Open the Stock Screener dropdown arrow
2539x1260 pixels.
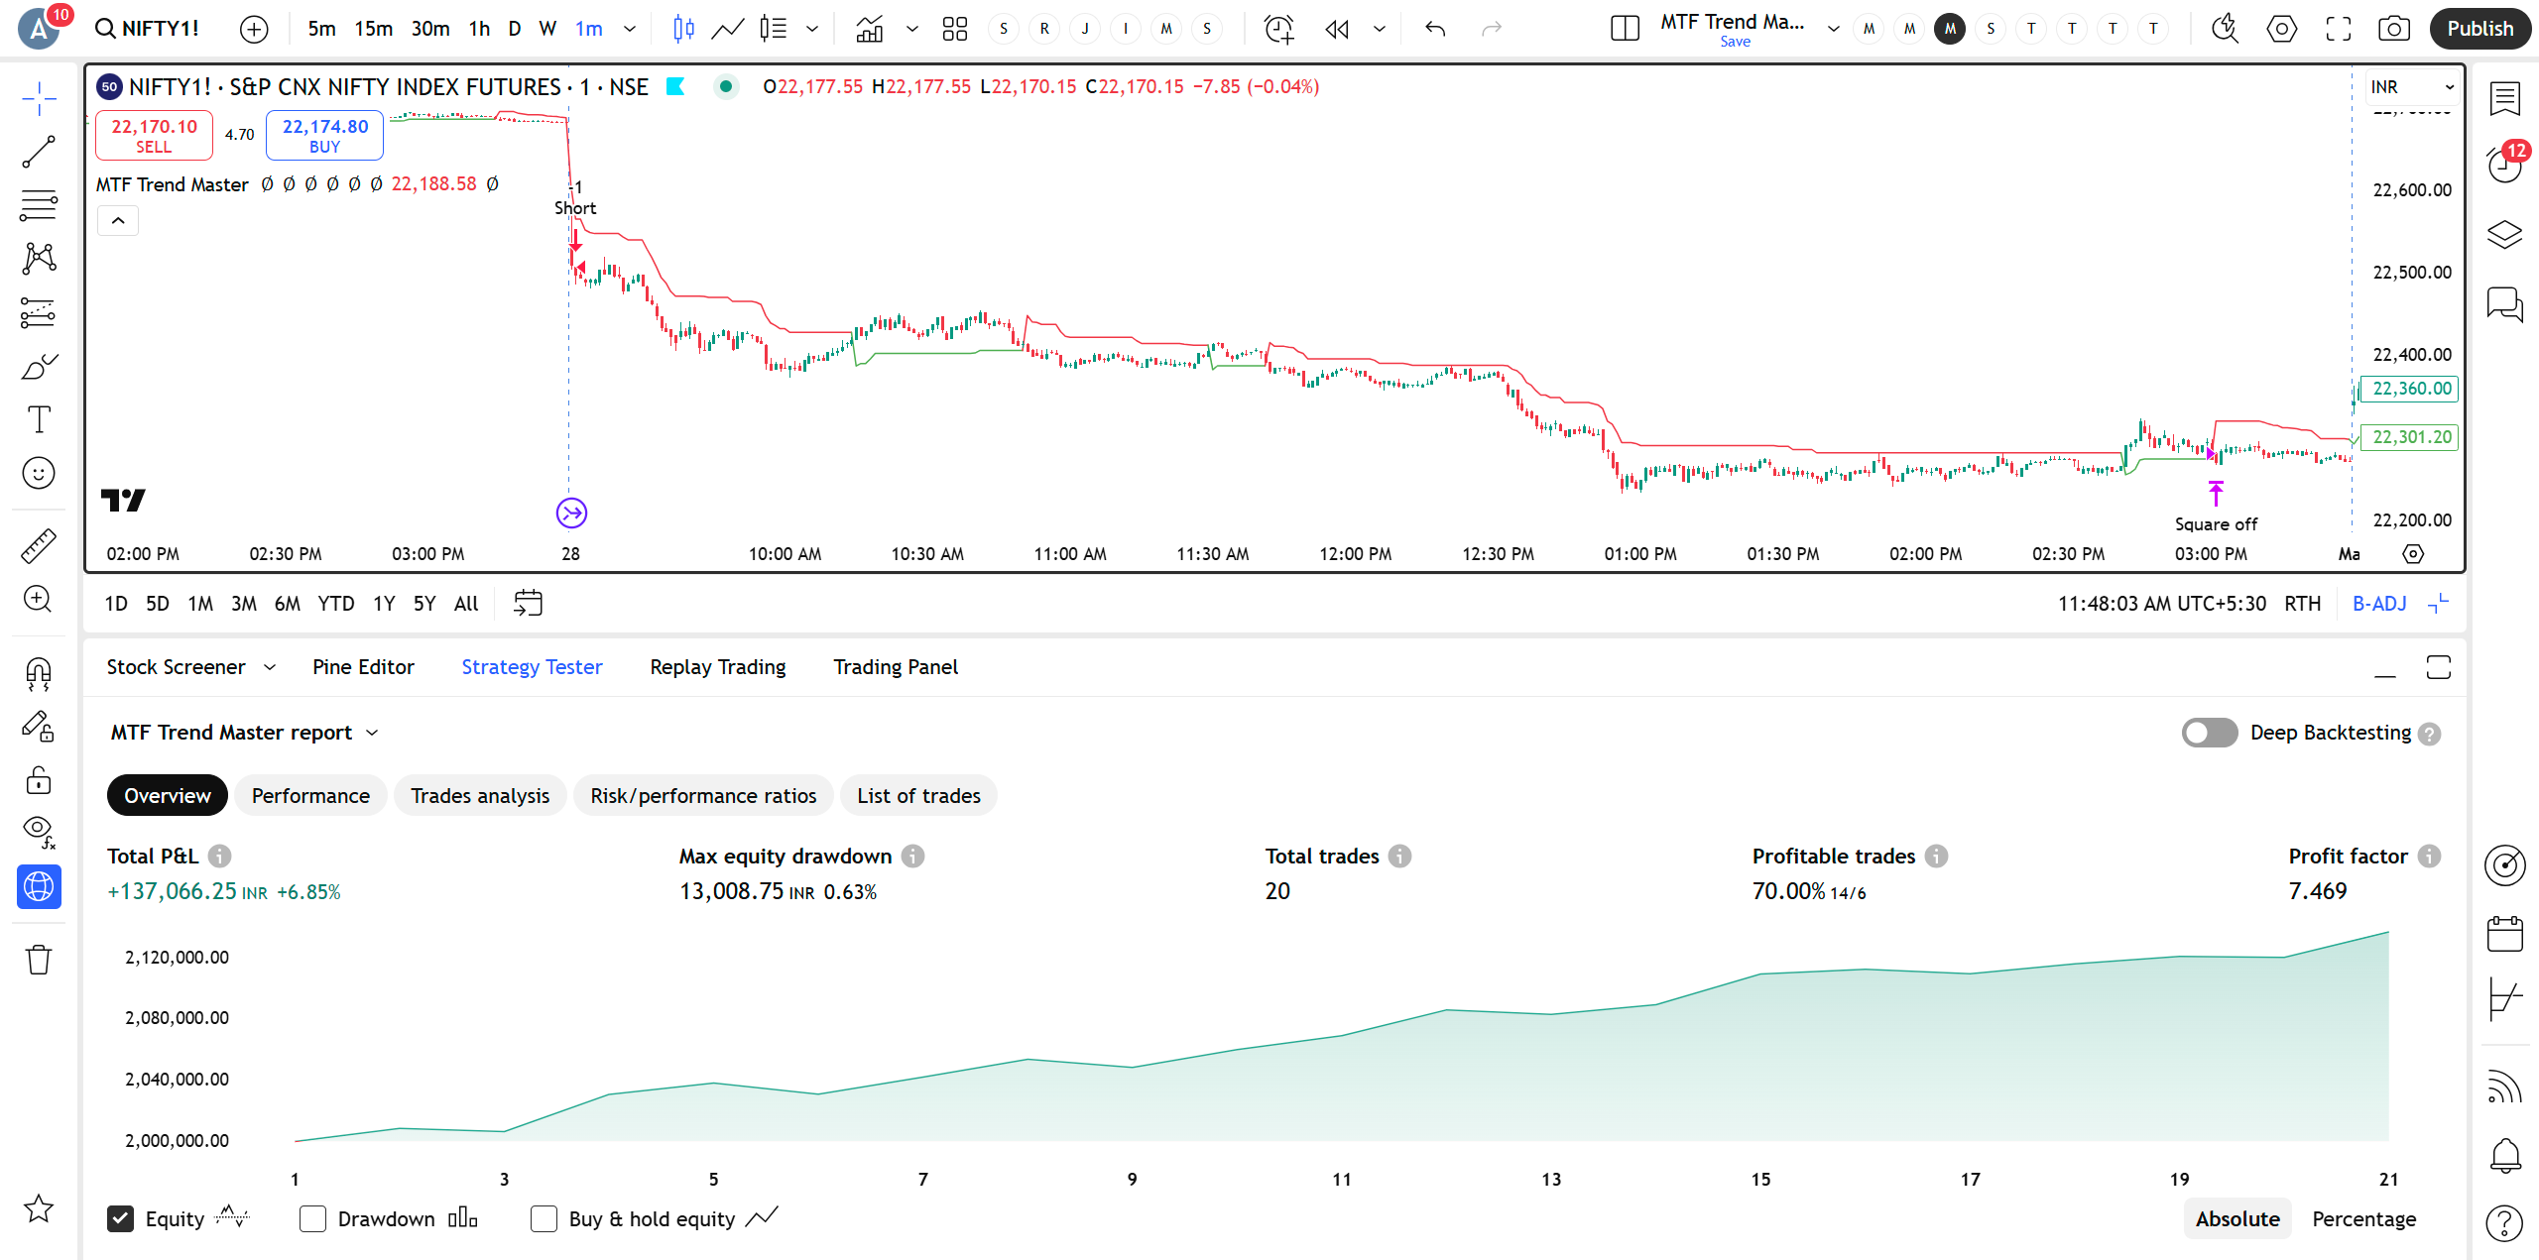(270, 667)
